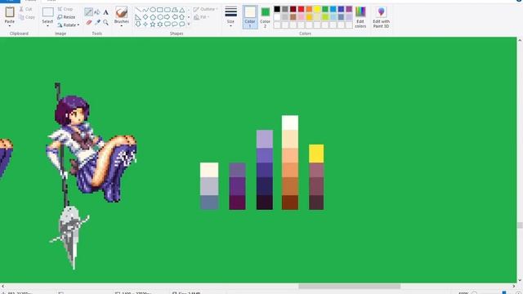This screenshot has height=294, width=523.
Task: Choose the Five-point star shape
Action: click(153, 24)
